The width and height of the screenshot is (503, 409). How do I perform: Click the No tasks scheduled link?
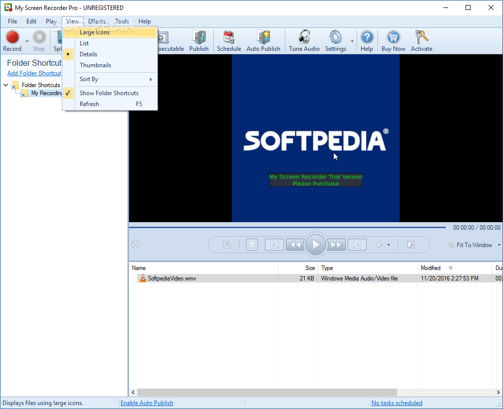coord(397,403)
